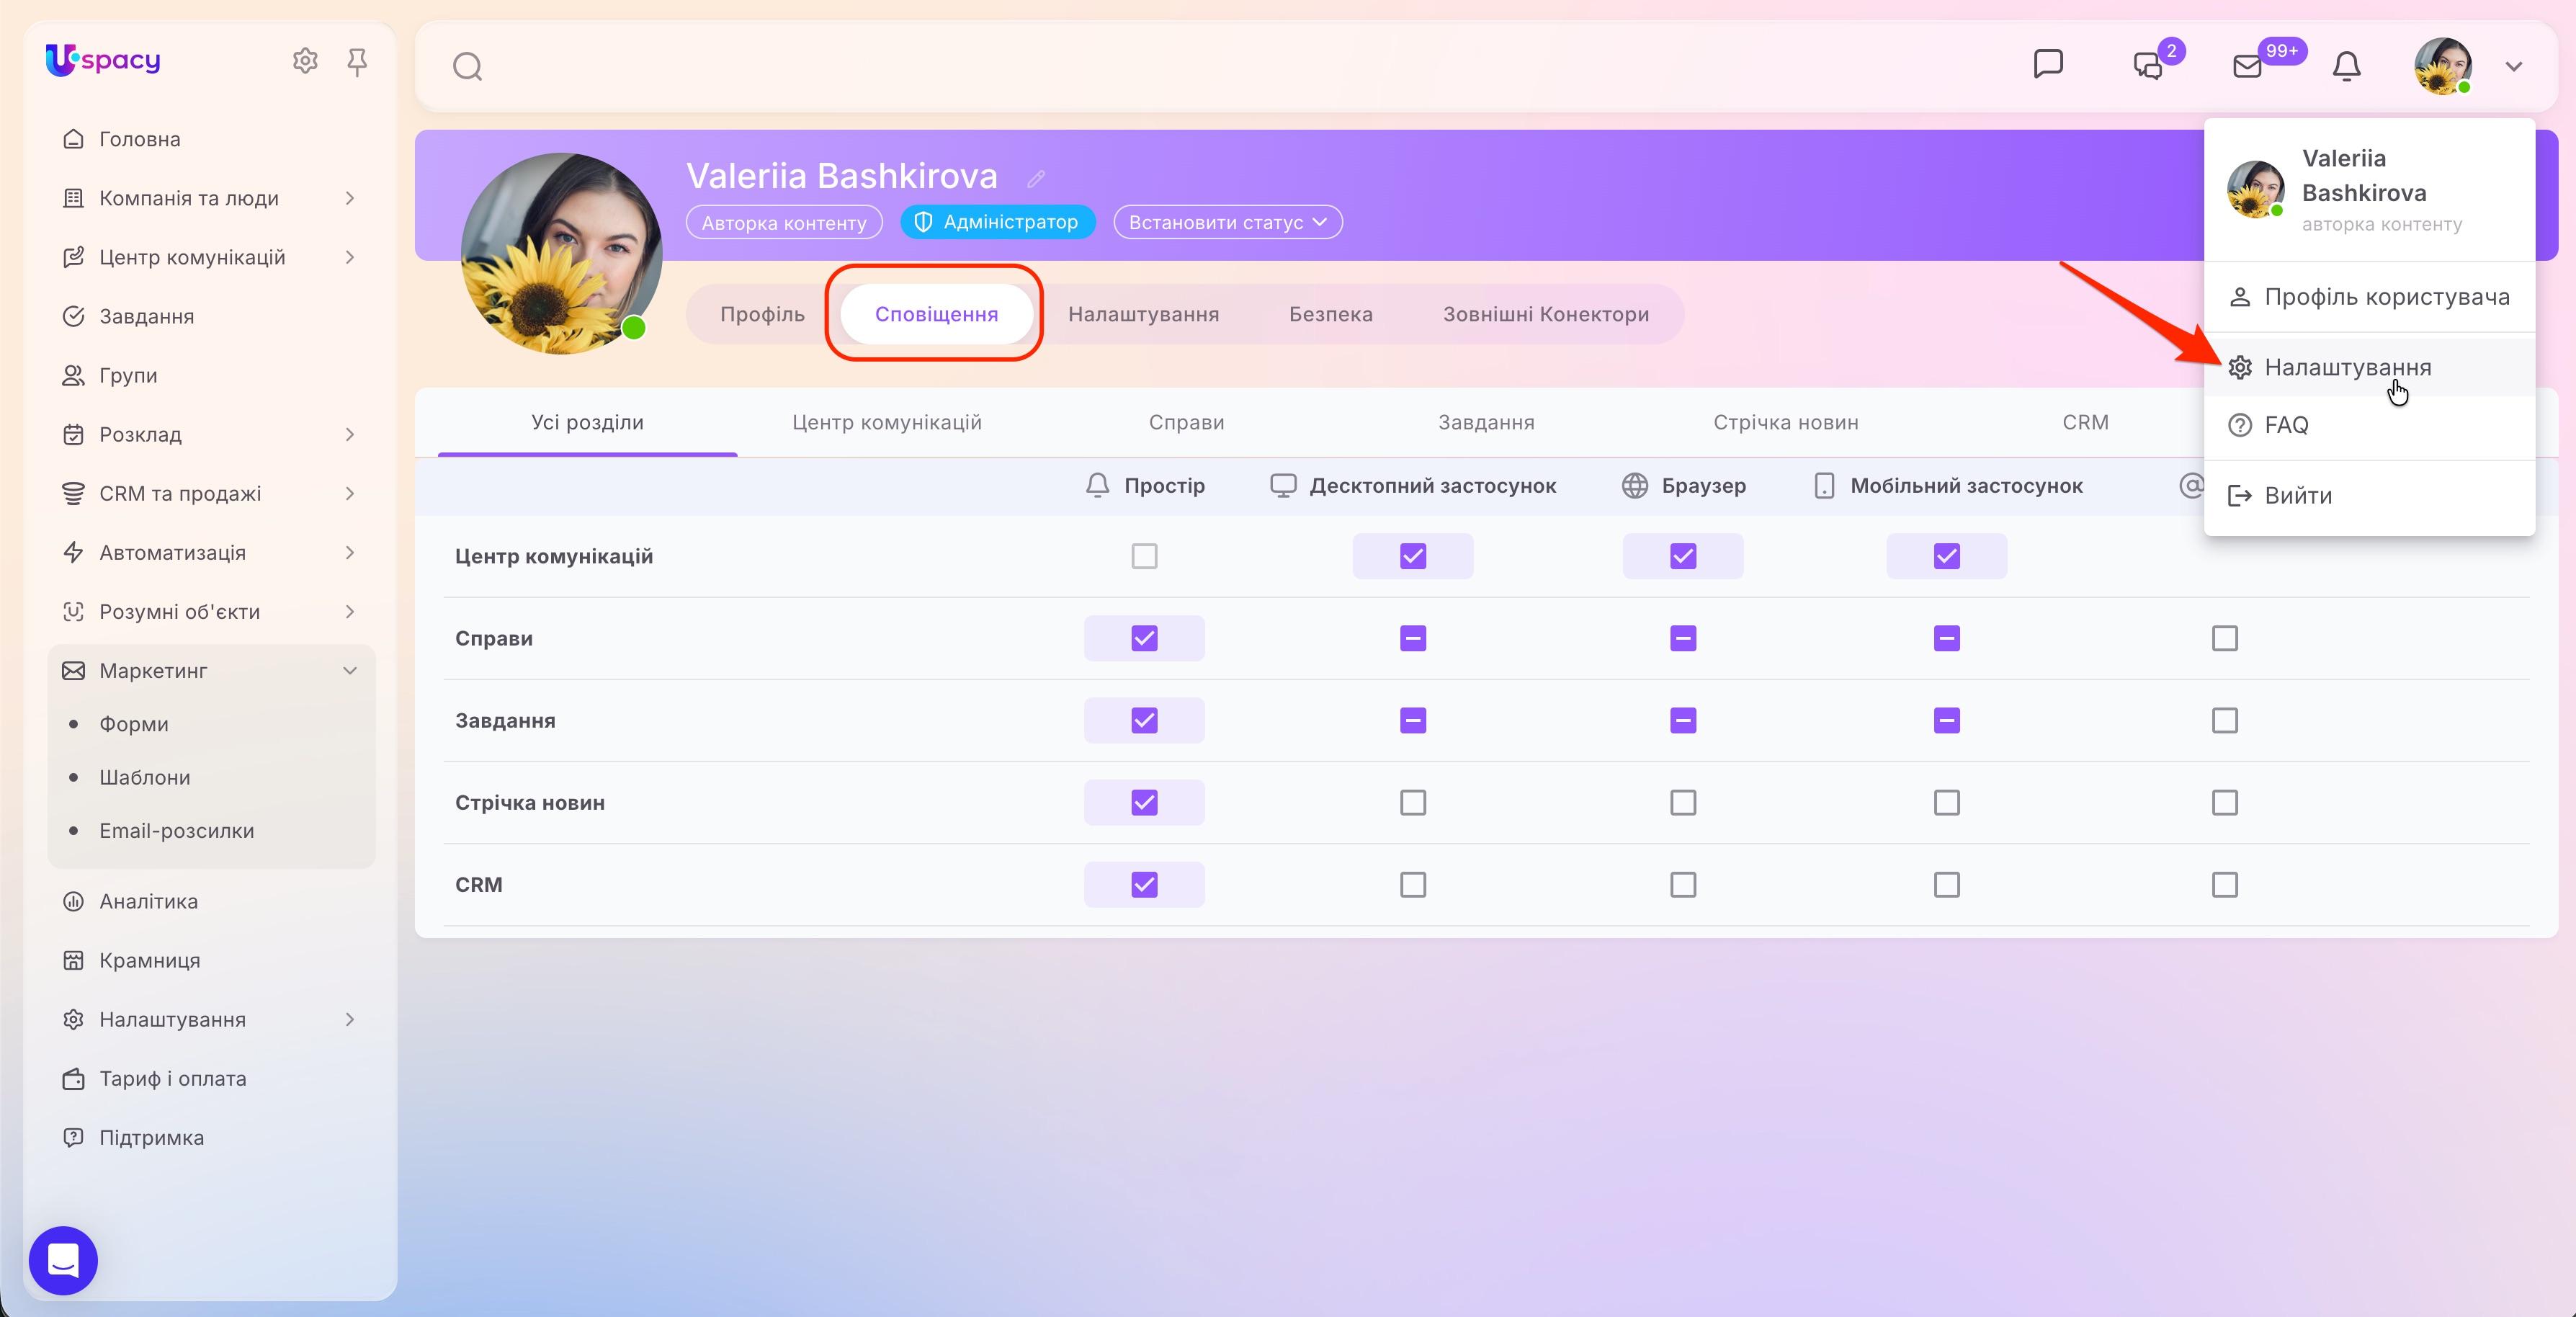This screenshot has height=1317, width=2576.
Task: Open the chat bubble icon in header
Action: [2048, 64]
